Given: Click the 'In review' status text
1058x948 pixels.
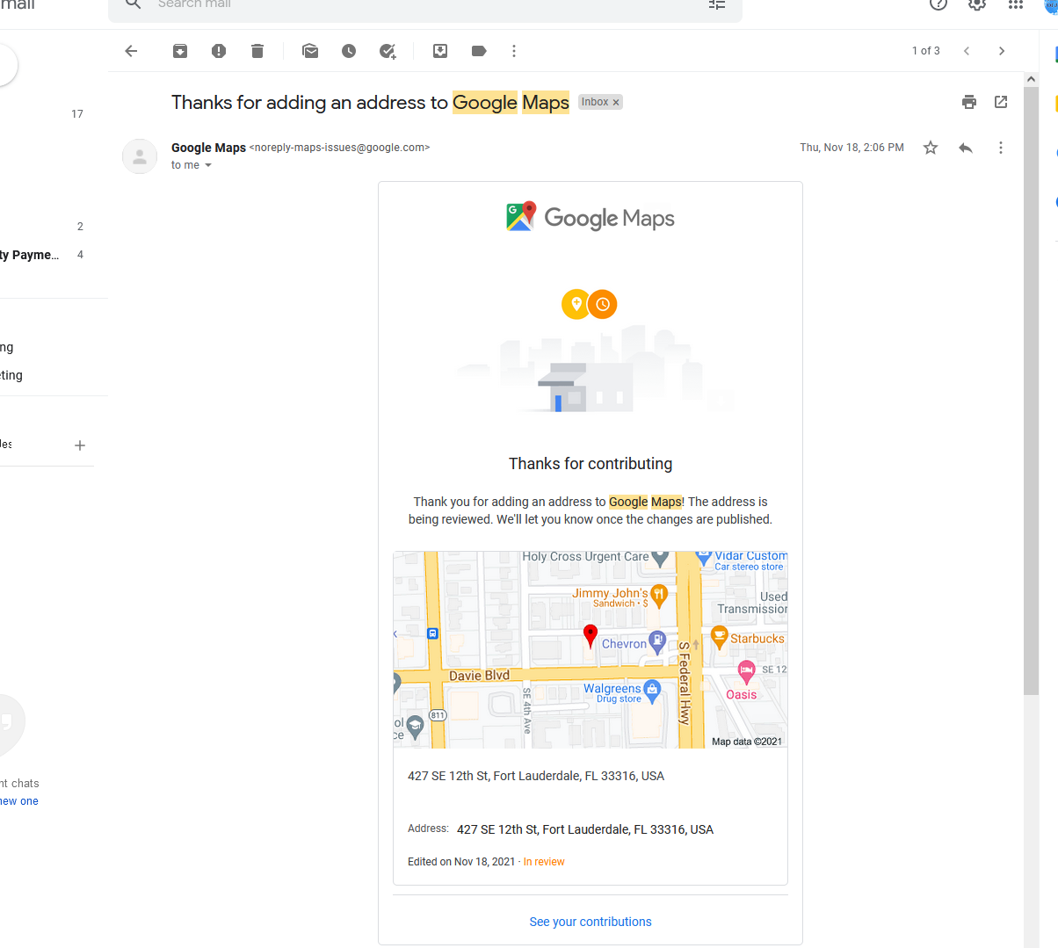Looking at the screenshot, I should 544,862.
